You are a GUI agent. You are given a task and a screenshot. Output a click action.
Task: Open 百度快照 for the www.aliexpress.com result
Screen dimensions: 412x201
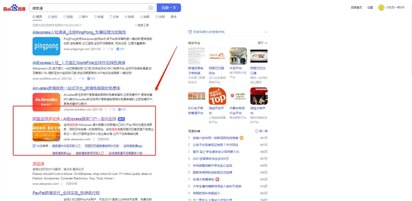point(71,183)
